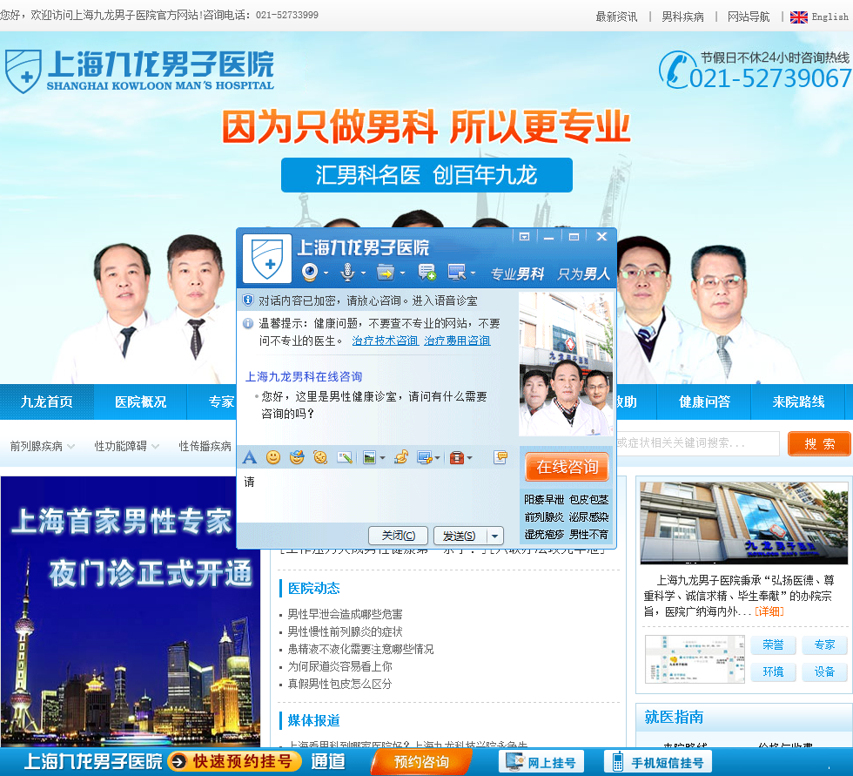This screenshot has height=776, width=853.
Task: Click in the chat message input area
Action: point(375,496)
